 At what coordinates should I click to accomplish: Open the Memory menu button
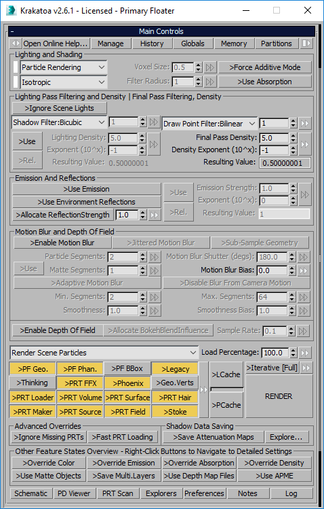pyautogui.click(x=234, y=43)
